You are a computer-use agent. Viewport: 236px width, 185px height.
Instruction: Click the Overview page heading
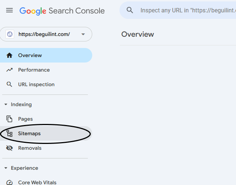click(138, 35)
